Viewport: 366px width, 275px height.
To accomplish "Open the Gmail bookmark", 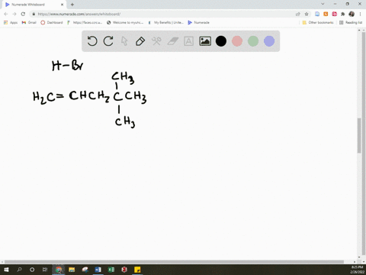I will click(29, 22).
